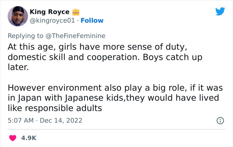Image resolution: width=233 pixels, height=147 pixels.
Task: Click the text "domestic skill and cooperation"
Action: [68, 56]
